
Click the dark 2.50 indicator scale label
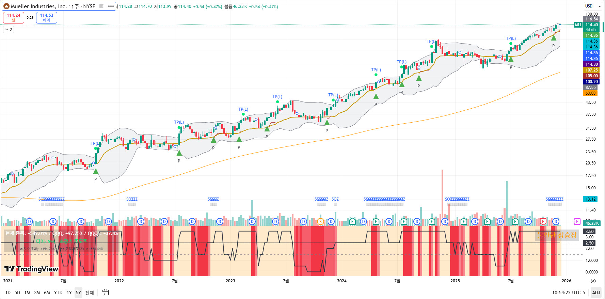(589, 243)
